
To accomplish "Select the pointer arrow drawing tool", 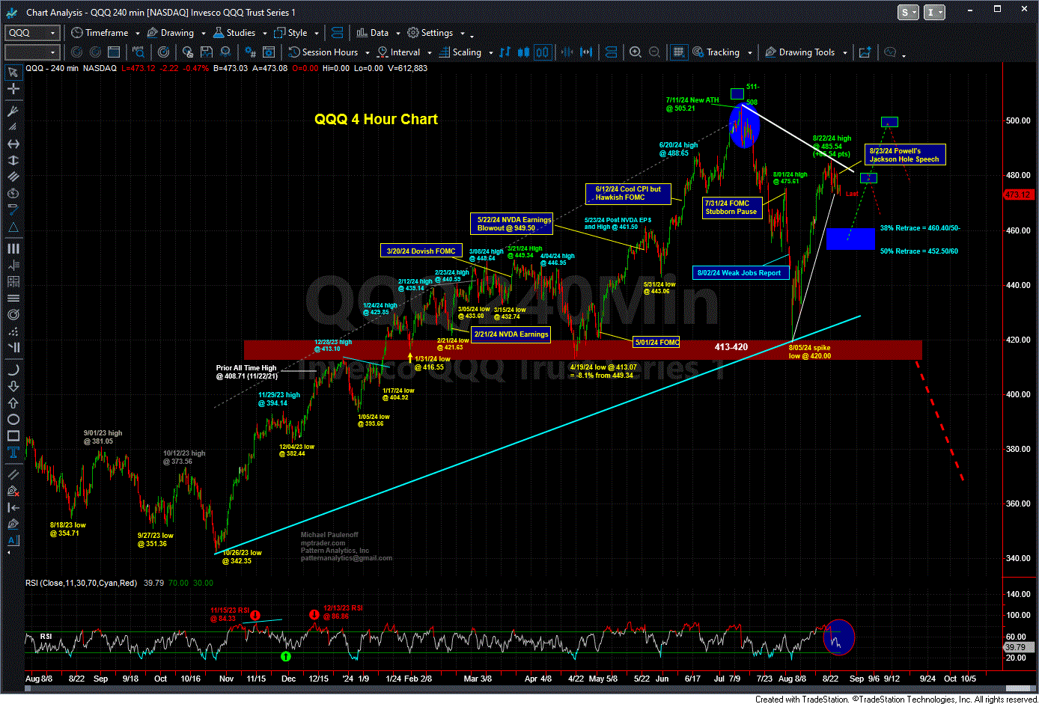I will 13,73.
